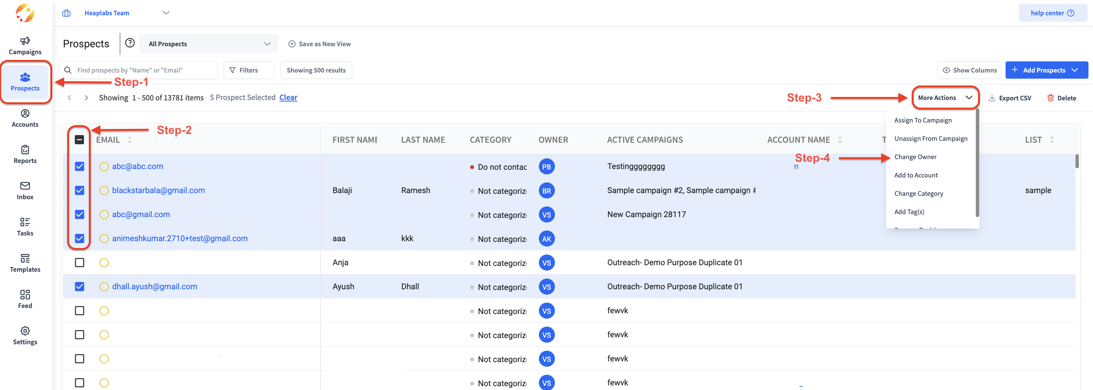Go to Accounts in sidebar
Screen dimensions: 1093x390
pos(25,118)
